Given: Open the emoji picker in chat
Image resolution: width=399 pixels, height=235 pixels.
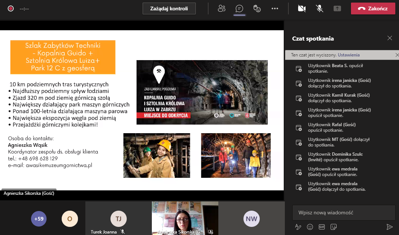Looking at the screenshot, I should 310,227.
